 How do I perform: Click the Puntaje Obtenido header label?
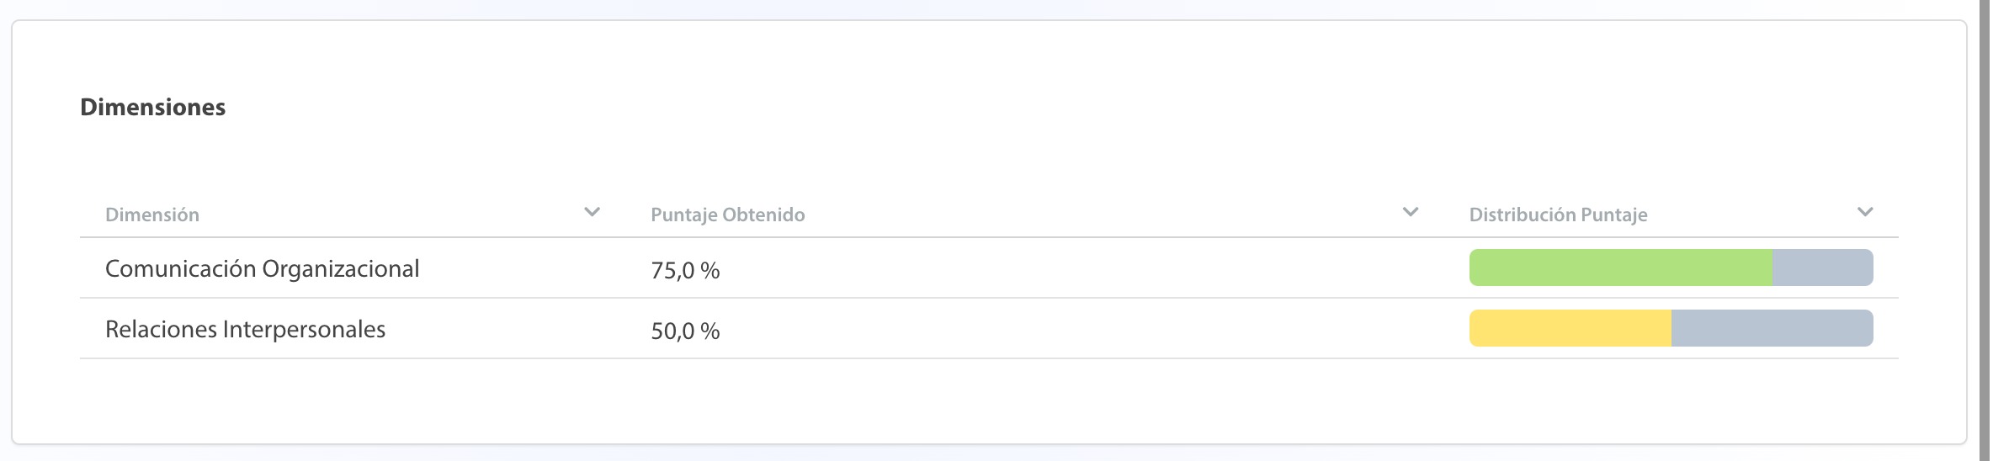click(x=727, y=215)
